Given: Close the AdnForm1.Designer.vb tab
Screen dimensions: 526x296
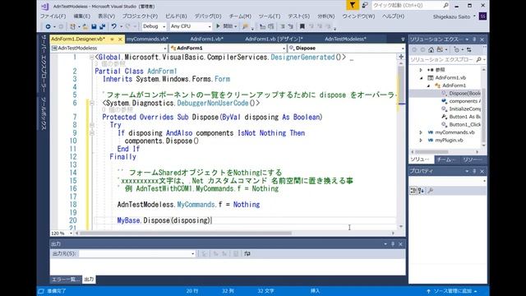Looking at the screenshot, I should point(120,39).
